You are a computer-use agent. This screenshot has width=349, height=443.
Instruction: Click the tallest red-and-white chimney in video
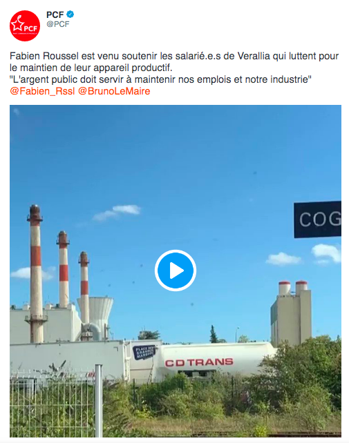click(x=36, y=273)
